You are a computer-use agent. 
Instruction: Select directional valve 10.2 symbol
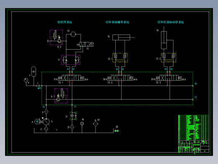point(120,78)
